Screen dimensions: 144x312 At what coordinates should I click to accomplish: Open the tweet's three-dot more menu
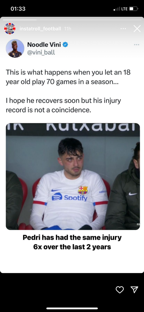[x=137, y=44]
